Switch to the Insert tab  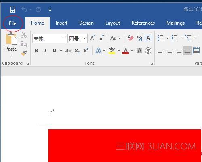click(x=61, y=23)
